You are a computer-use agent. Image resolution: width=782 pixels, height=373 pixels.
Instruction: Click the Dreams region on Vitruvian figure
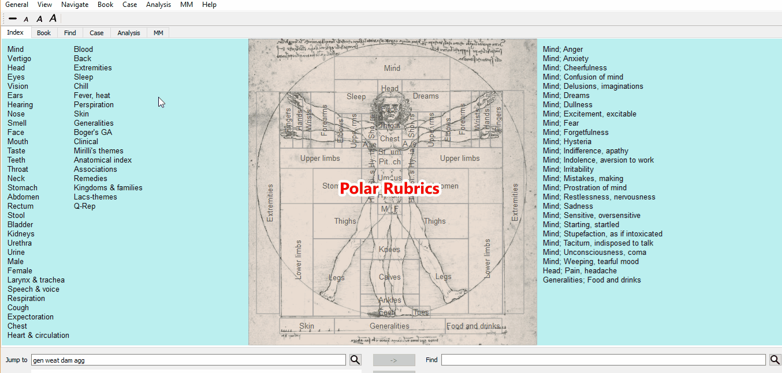click(x=426, y=96)
